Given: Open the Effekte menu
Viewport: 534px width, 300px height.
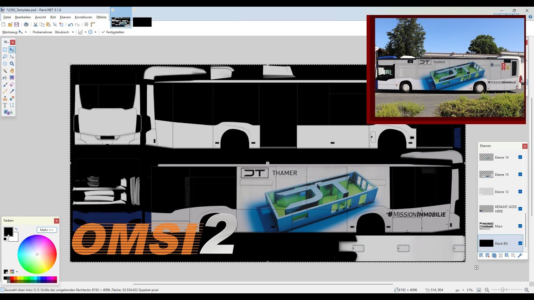Looking at the screenshot, I should tap(101, 17).
